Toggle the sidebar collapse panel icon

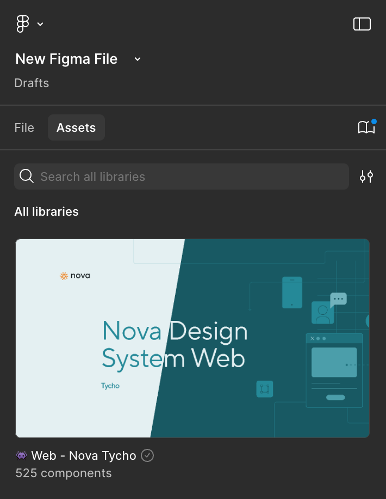tap(362, 24)
